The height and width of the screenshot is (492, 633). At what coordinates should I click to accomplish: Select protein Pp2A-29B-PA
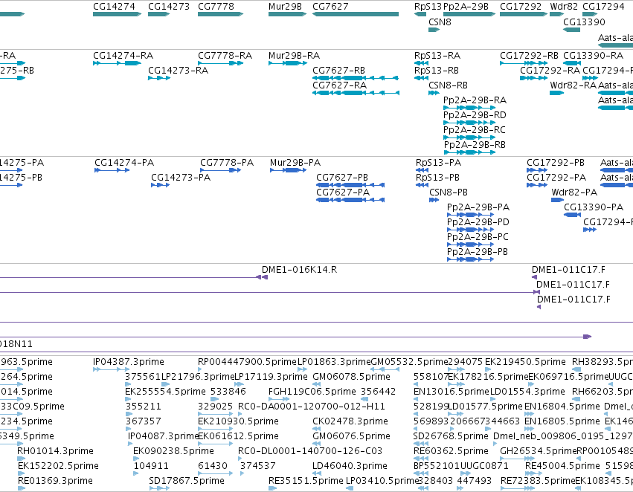tap(470, 215)
